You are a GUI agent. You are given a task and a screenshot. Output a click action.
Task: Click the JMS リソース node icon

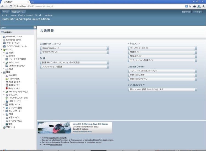(x=7, y=63)
